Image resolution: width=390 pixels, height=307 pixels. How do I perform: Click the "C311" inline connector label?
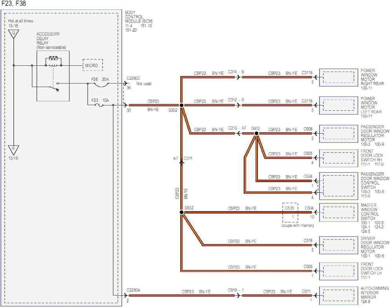click(x=188, y=158)
